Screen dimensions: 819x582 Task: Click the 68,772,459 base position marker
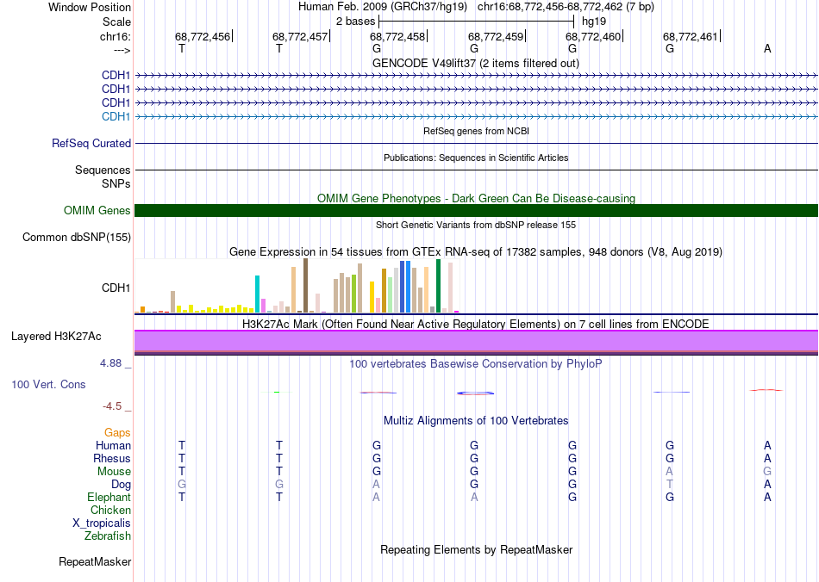[496, 36]
